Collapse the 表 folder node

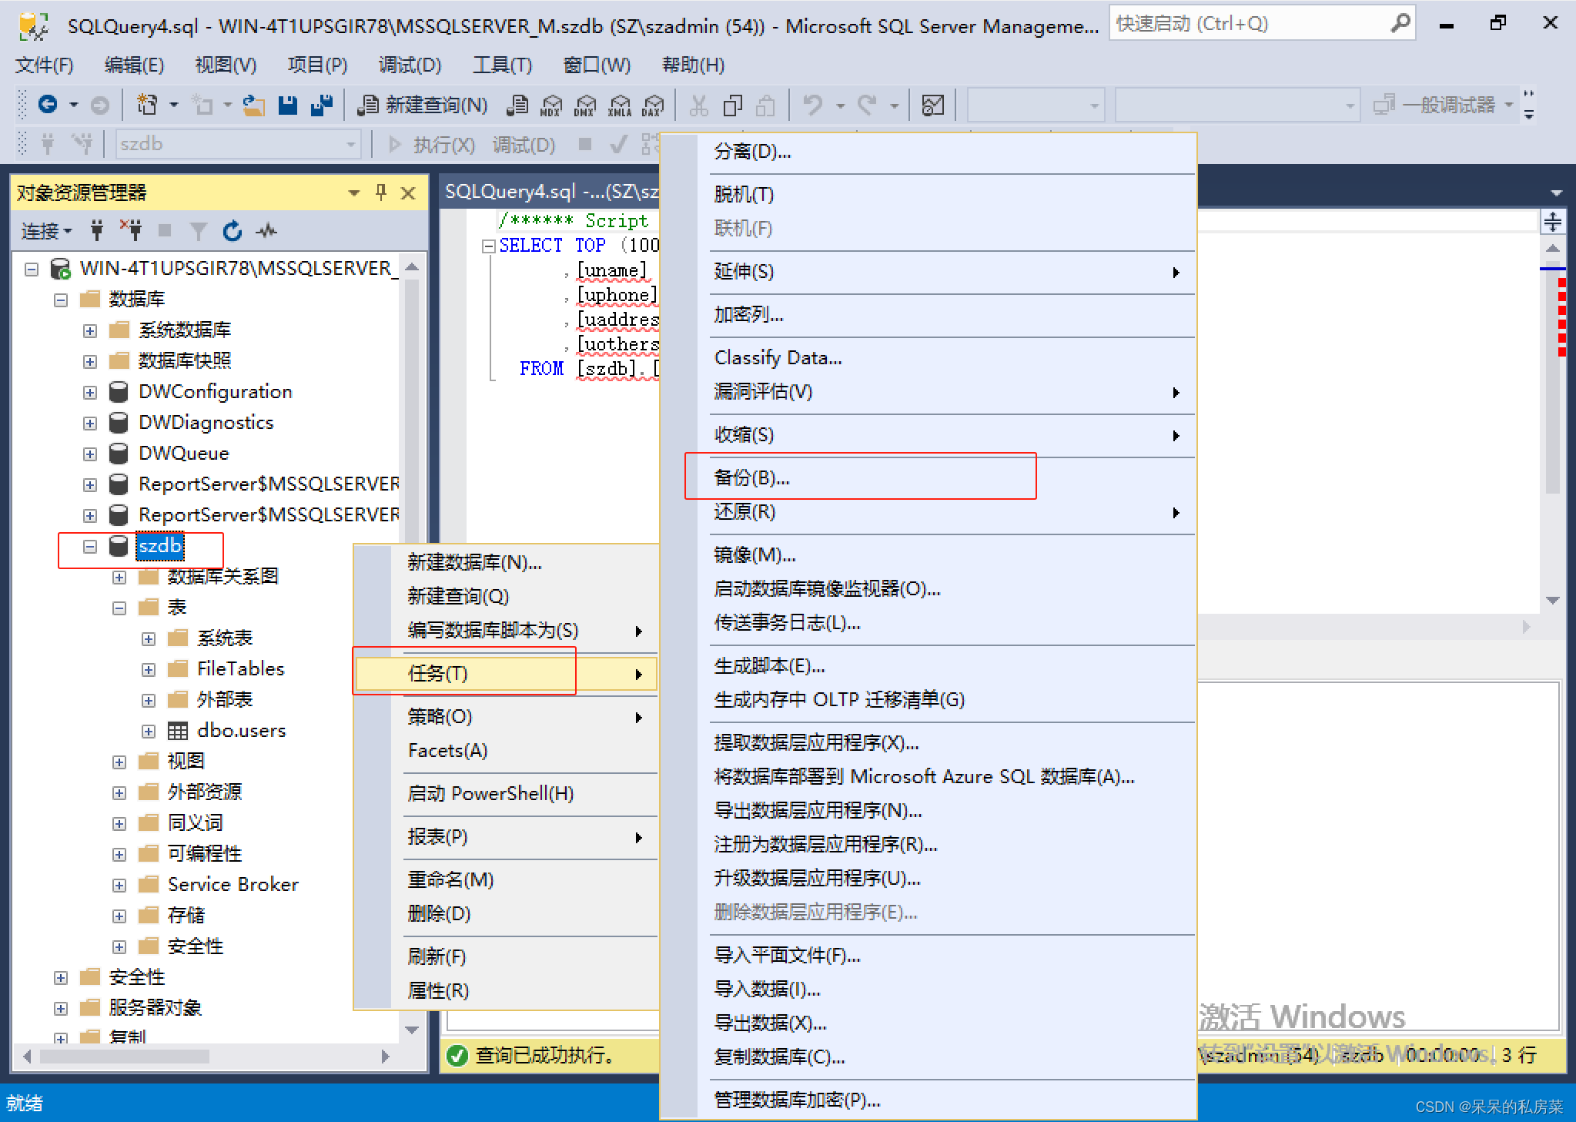[x=119, y=608]
